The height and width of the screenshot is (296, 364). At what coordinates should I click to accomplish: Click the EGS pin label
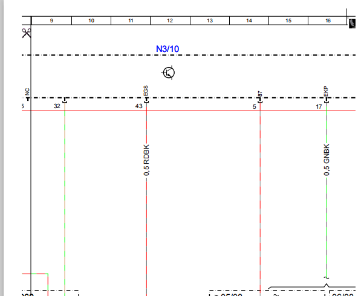point(146,91)
